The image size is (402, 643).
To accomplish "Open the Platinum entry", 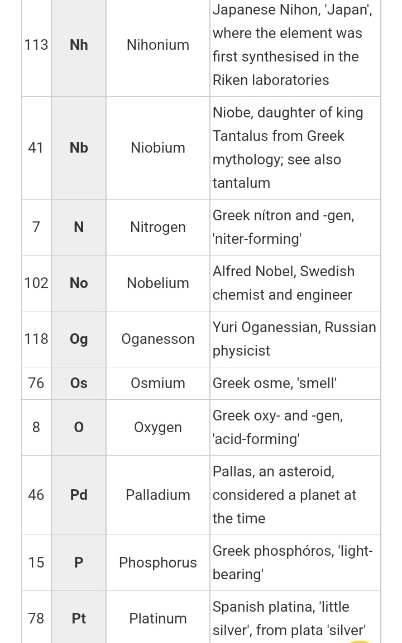I will 157,618.
